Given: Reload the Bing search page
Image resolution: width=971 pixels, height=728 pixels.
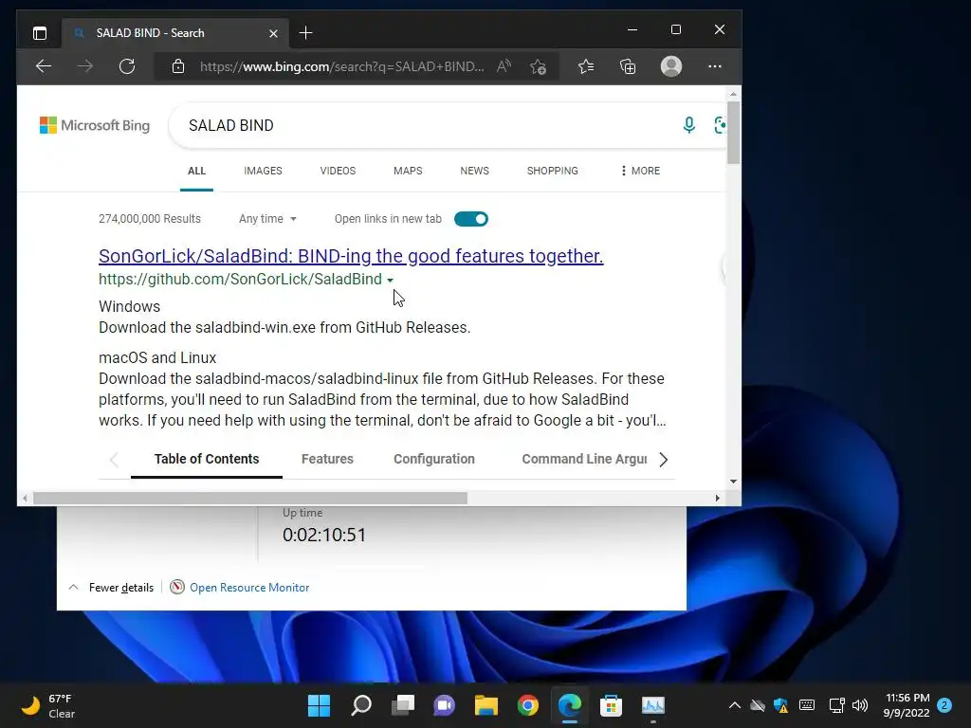Looking at the screenshot, I should [x=127, y=66].
